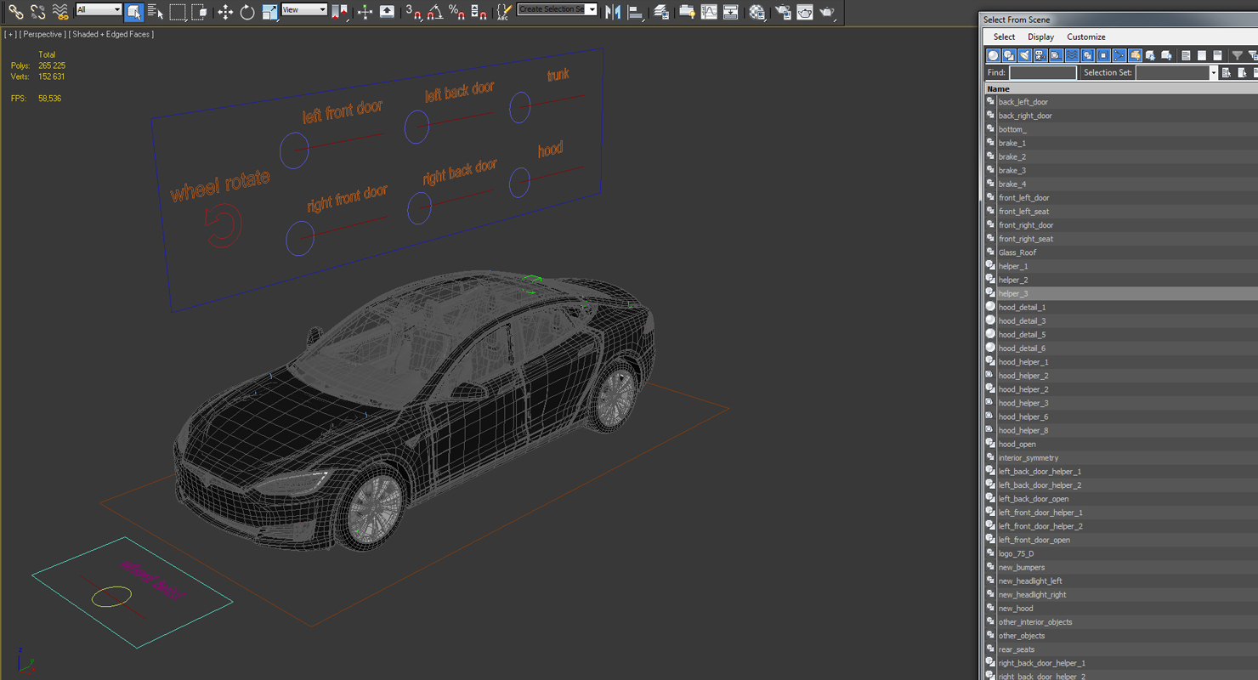Image resolution: width=1258 pixels, height=680 pixels.
Task: Select interior_symmetry in the list
Action: [1121, 458]
